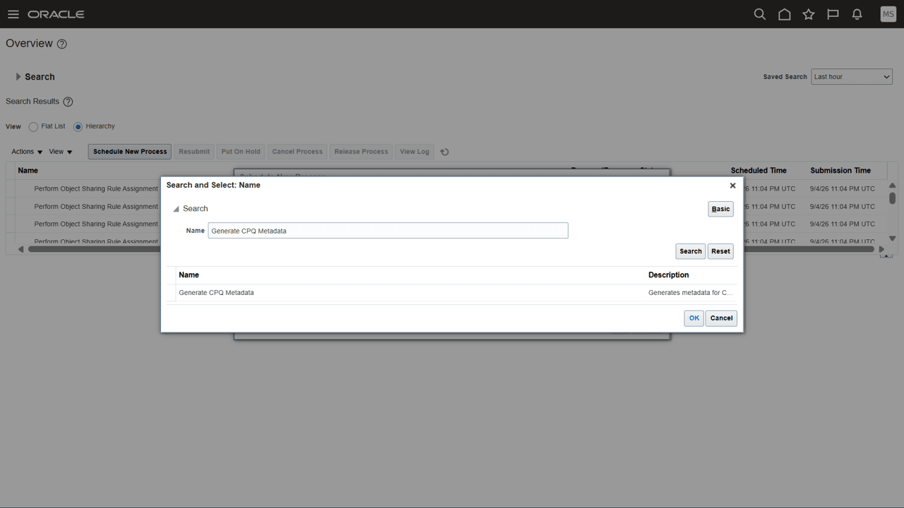The image size is (904, 508).
Task: Close the Search and Select dialog
Action: (x=732, y=186)
